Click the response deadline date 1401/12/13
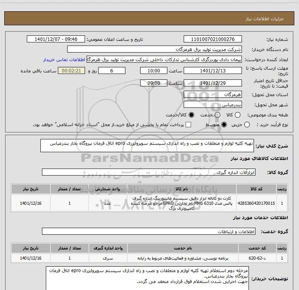The image size is (299, 290). [213, 71]
